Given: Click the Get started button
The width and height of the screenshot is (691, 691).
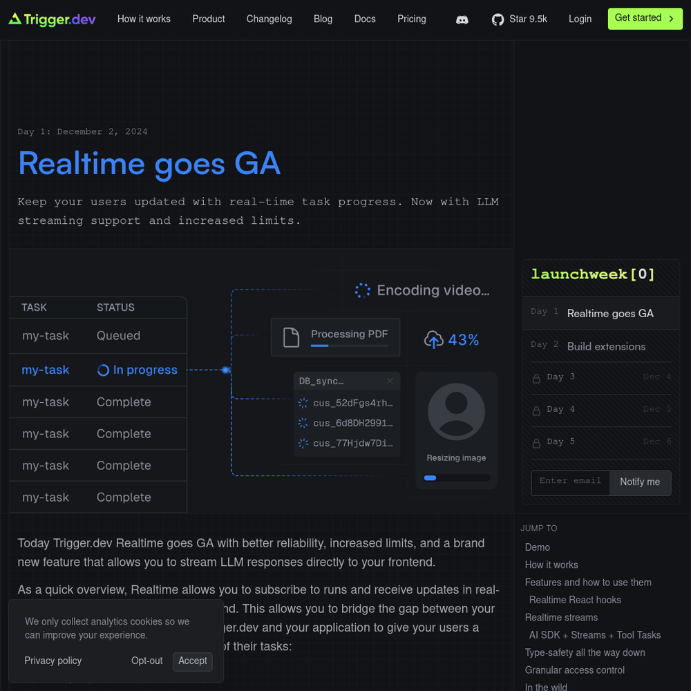Looking at the screenshot, I should pos(645,19).
